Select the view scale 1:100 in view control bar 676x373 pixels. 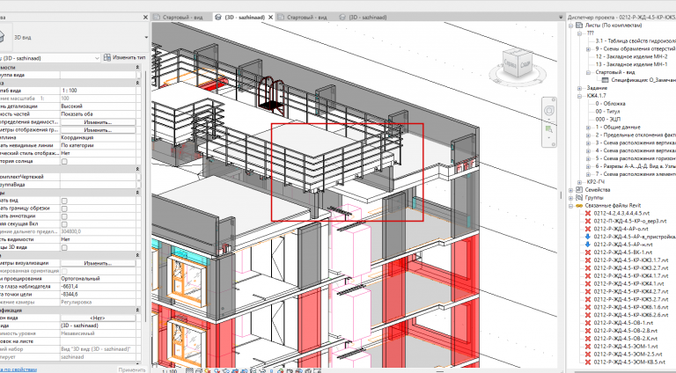click(170, 371)
